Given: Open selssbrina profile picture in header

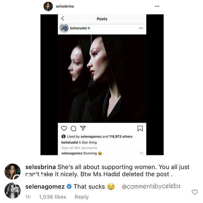Looking at the screenshot, I should pos(48,6).
